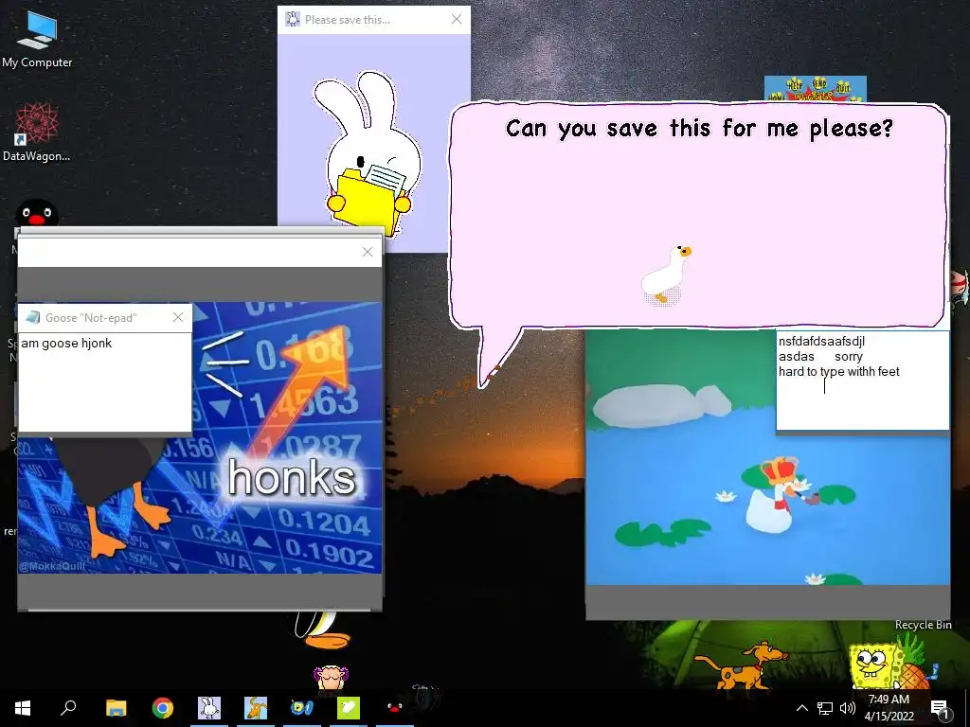Viewport: 970px width, 727px height.
Task: Launch Google Chrome from the taskbar
Action: pos(163,708)
